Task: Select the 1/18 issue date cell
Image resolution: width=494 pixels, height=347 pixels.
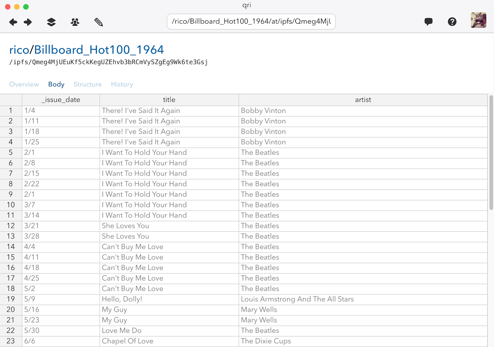Action: click(x=61, y=132)
